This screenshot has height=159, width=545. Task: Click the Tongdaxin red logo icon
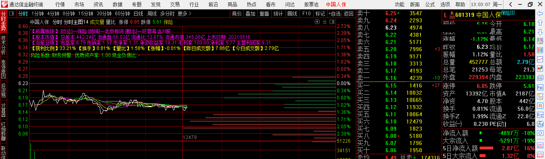coord(4,4)
